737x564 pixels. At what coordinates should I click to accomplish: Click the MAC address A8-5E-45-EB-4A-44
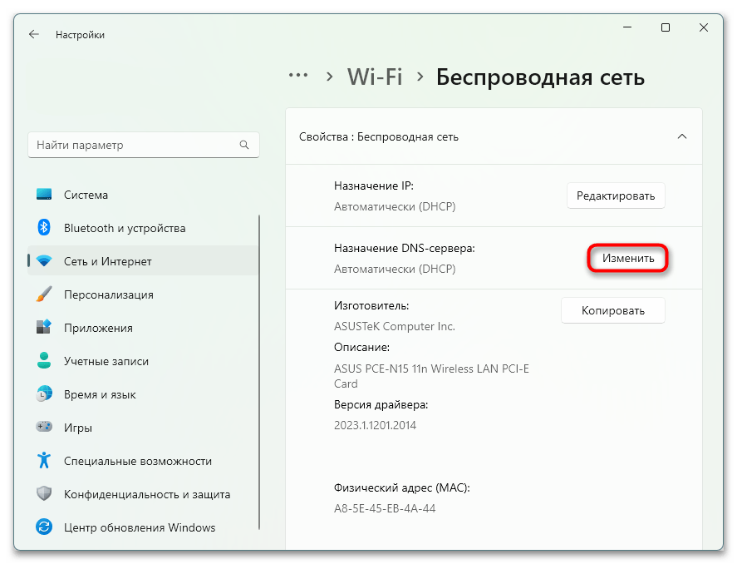[x=385, y=508]
